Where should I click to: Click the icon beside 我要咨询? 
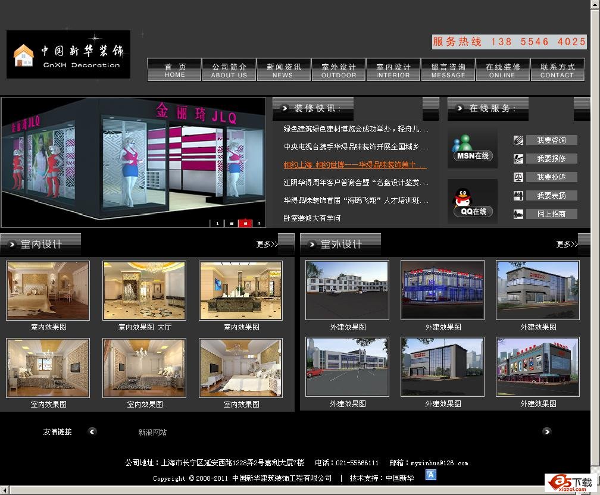click(518, 140)
